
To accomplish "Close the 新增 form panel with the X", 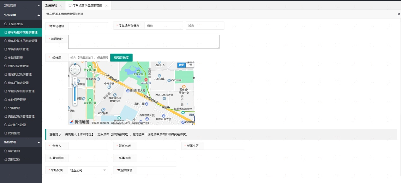I will (x=398, y=14).
